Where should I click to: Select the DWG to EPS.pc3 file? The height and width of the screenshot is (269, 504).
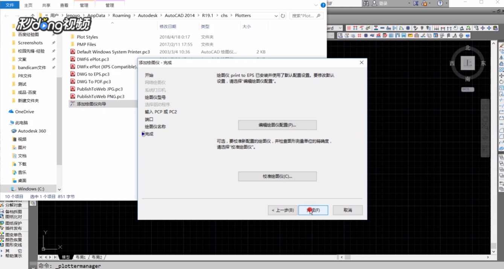pos(93,74)
